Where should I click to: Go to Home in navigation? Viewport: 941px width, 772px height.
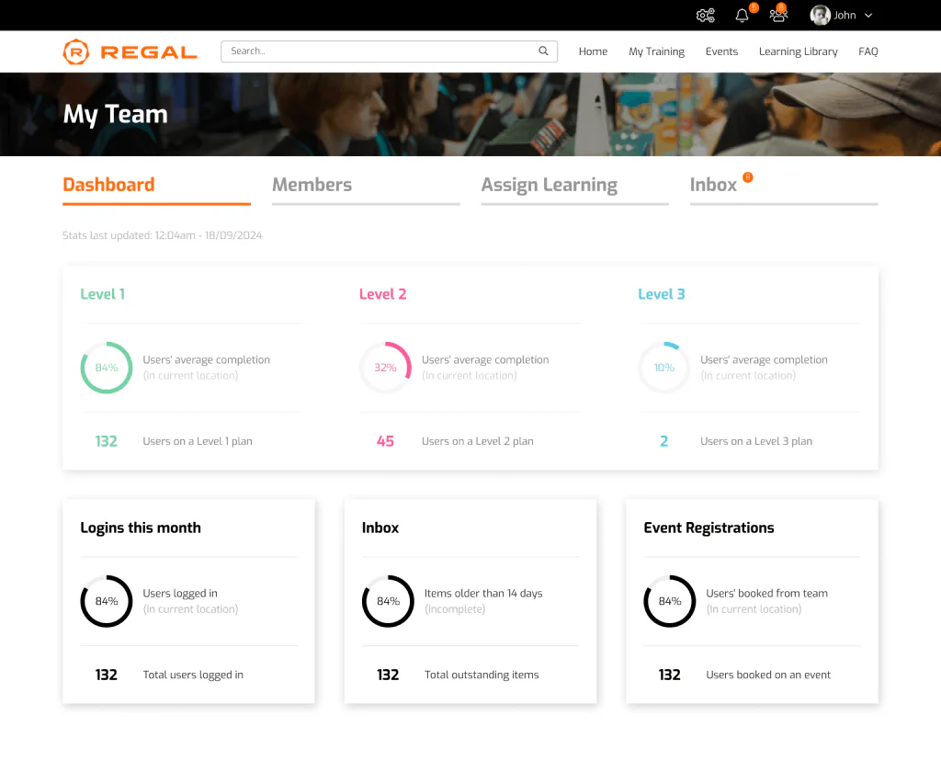point(593,51)
